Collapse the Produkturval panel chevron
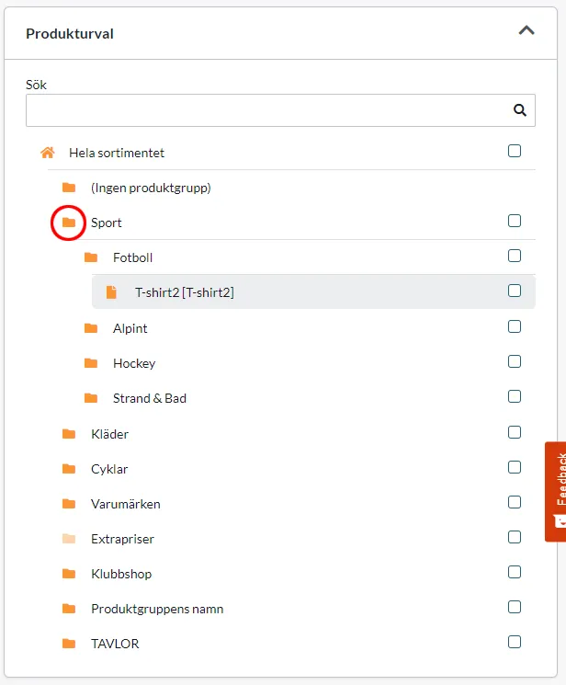 point(526,30)
